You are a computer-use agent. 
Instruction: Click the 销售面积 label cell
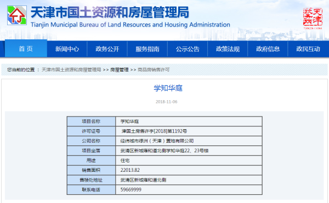tap(91, 170)
